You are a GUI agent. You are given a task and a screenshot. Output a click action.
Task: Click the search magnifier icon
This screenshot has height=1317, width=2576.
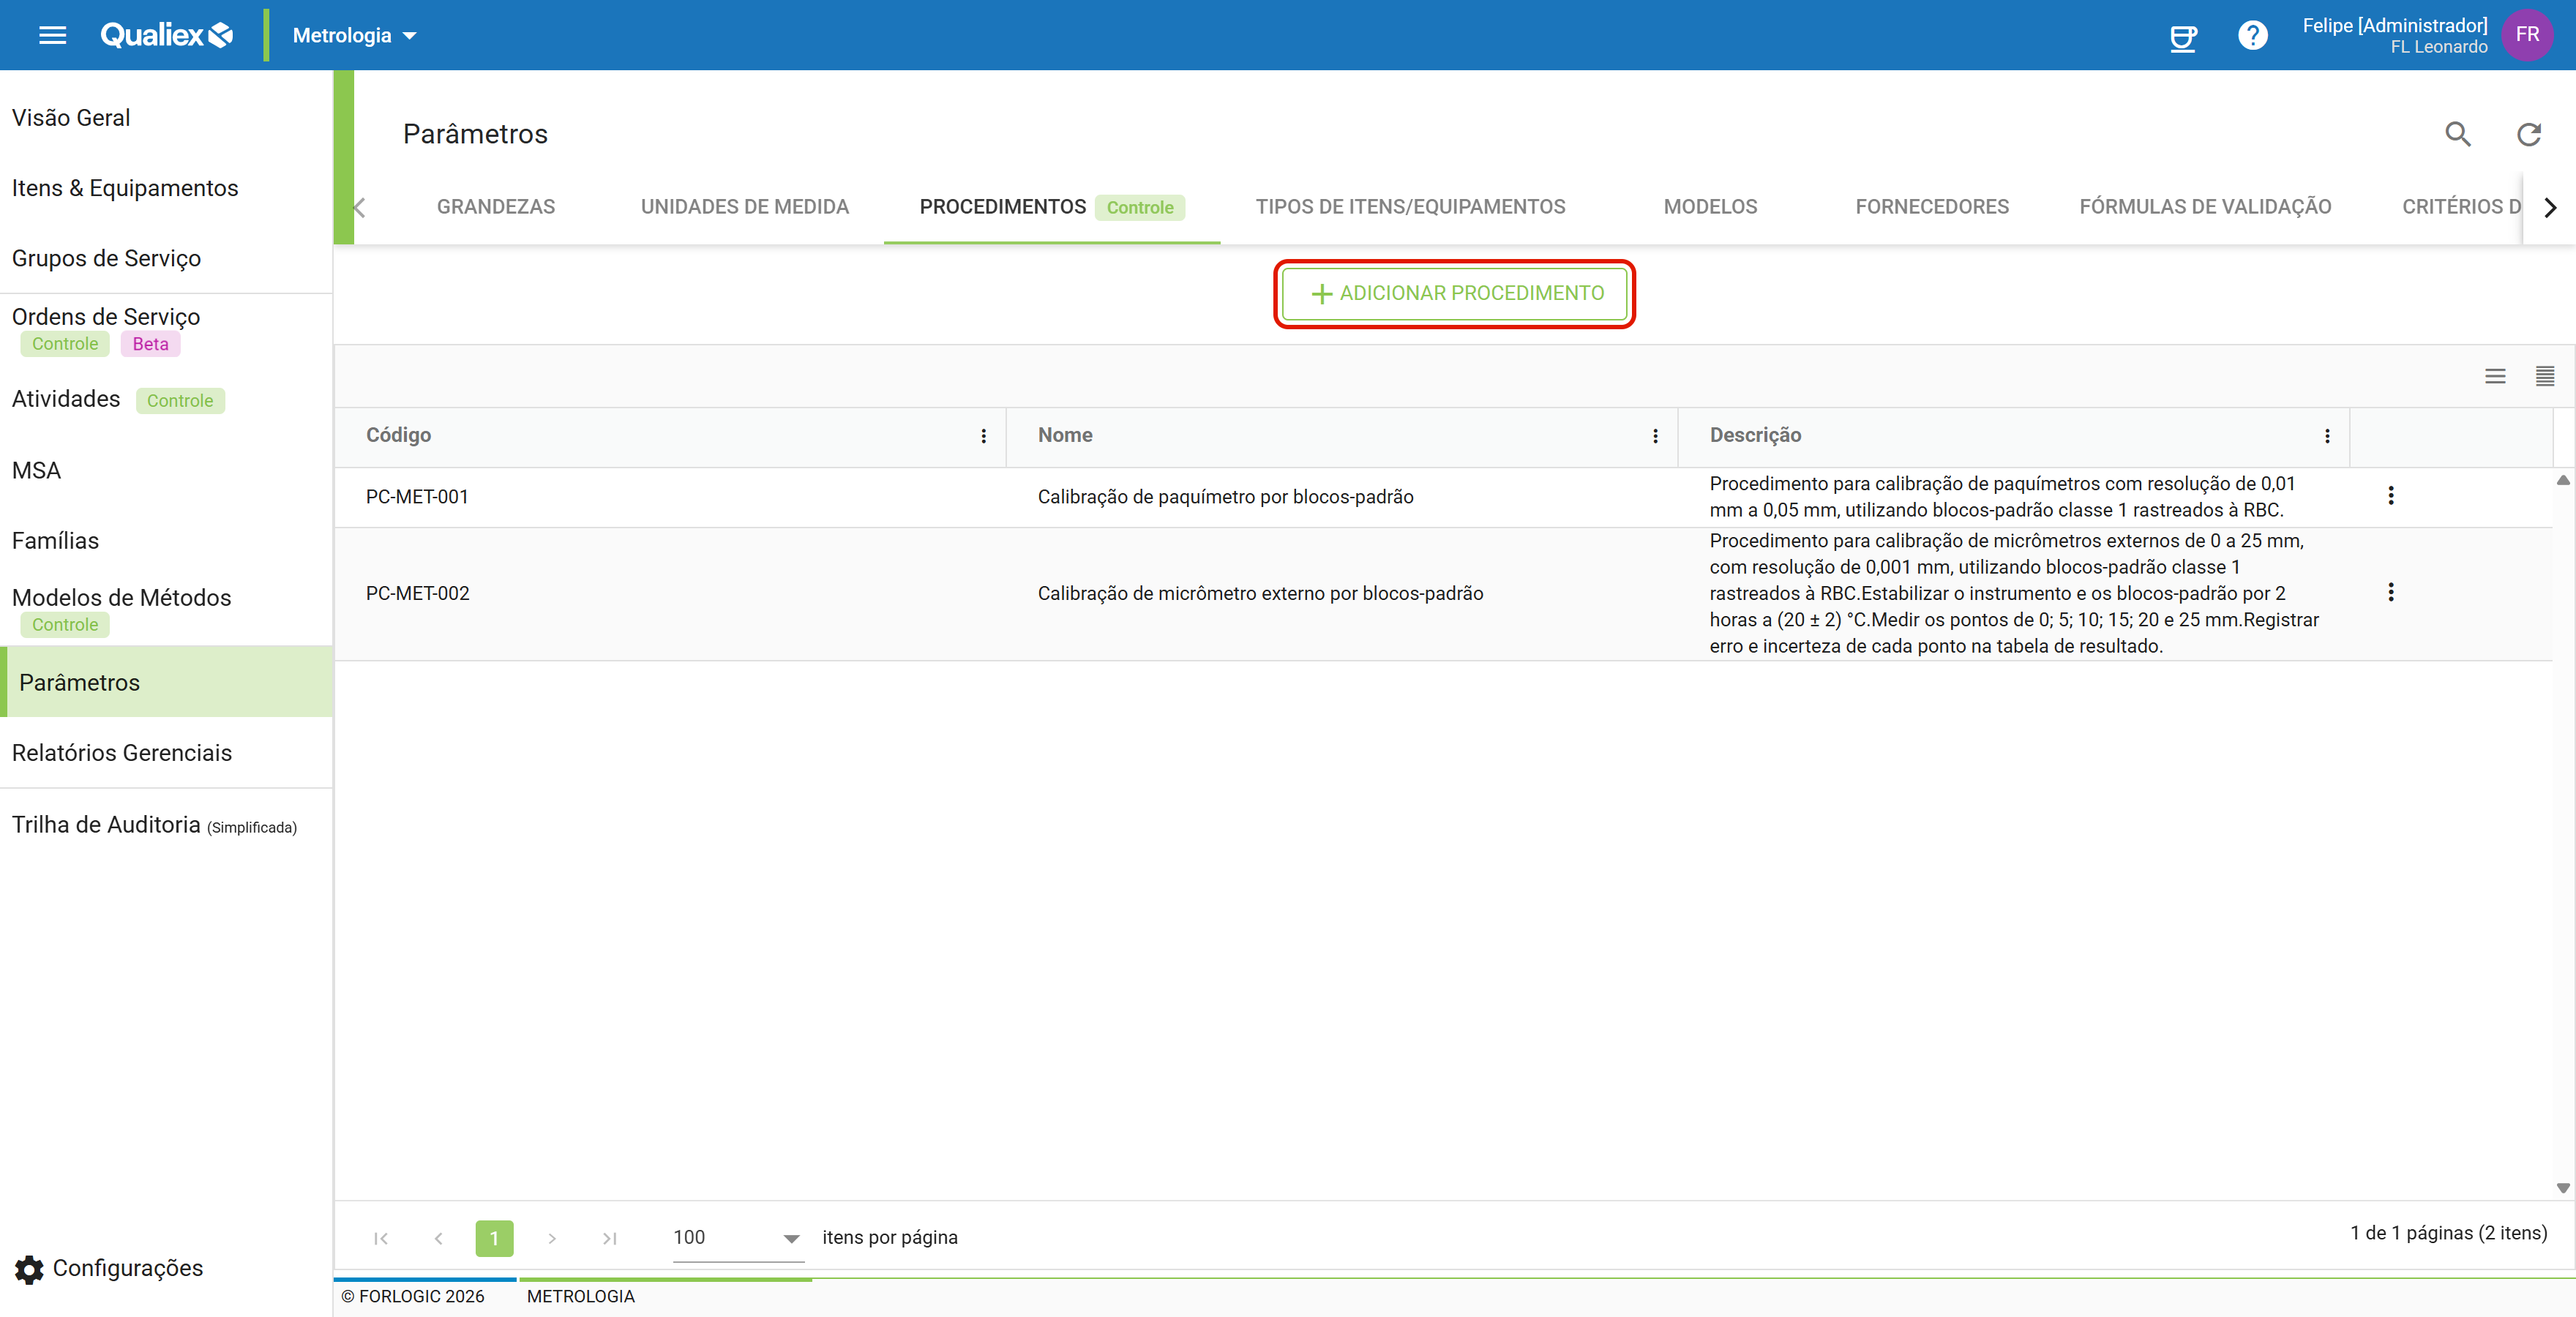(2458, 134)
